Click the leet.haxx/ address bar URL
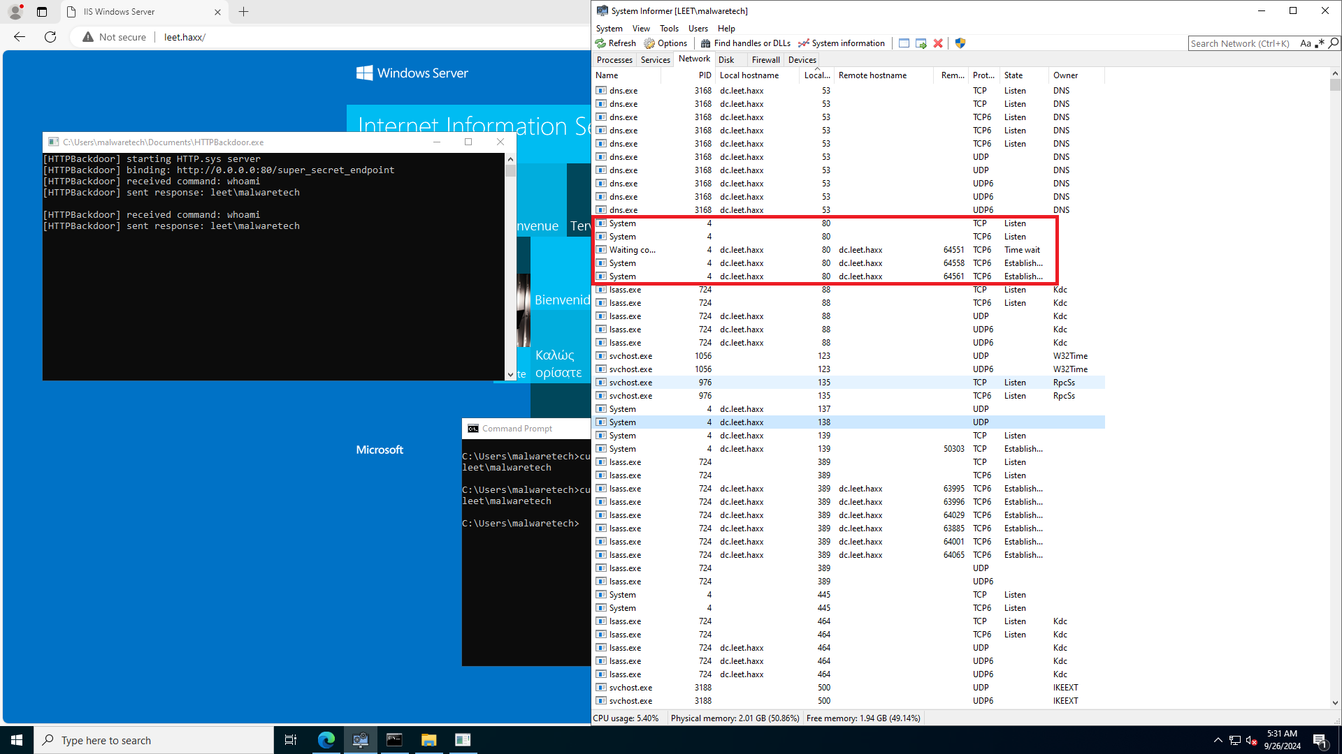The width and height of the screenshot is (1342, 754). pyautogui.click(x=185, y=37)
